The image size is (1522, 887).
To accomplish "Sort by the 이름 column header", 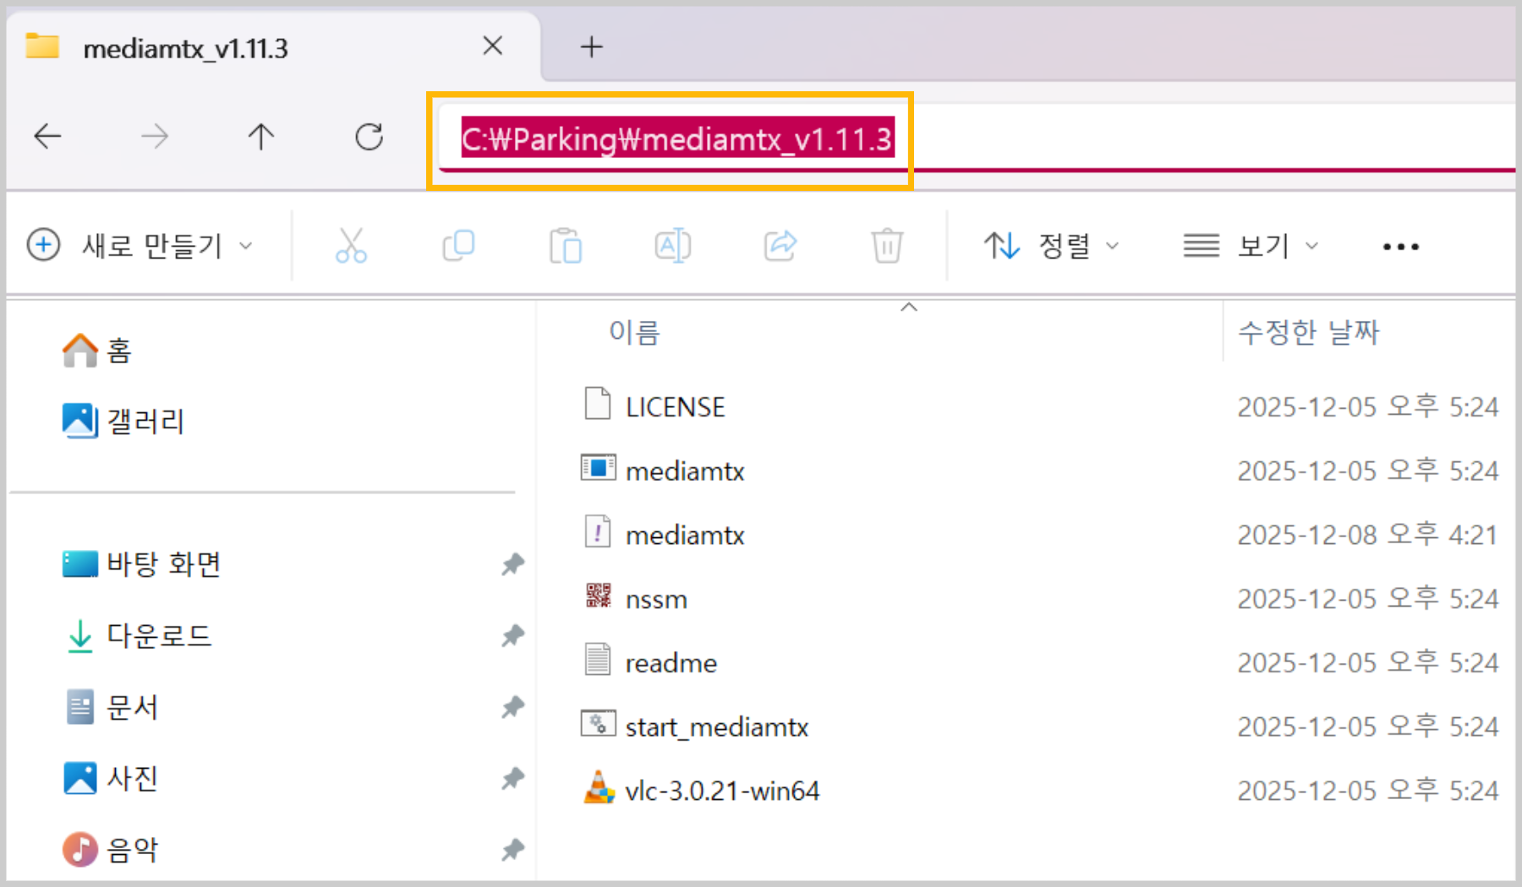I will (634, 332).
